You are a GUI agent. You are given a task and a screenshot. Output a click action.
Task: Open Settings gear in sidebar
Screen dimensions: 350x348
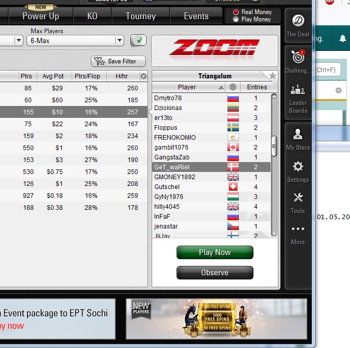tap(298, 167)
